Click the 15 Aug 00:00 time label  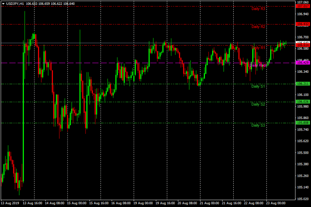77,203
